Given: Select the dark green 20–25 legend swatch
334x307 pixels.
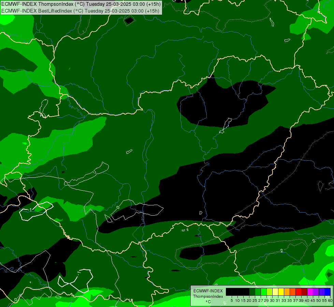Looking at the screenshot, I should (252, 292).
